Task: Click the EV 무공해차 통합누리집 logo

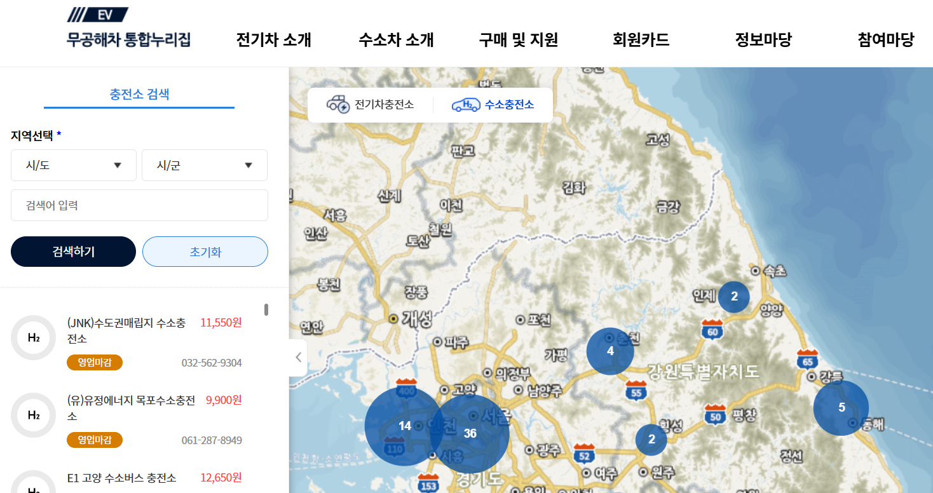Action: pyautogui.click(x=128, y=28)
